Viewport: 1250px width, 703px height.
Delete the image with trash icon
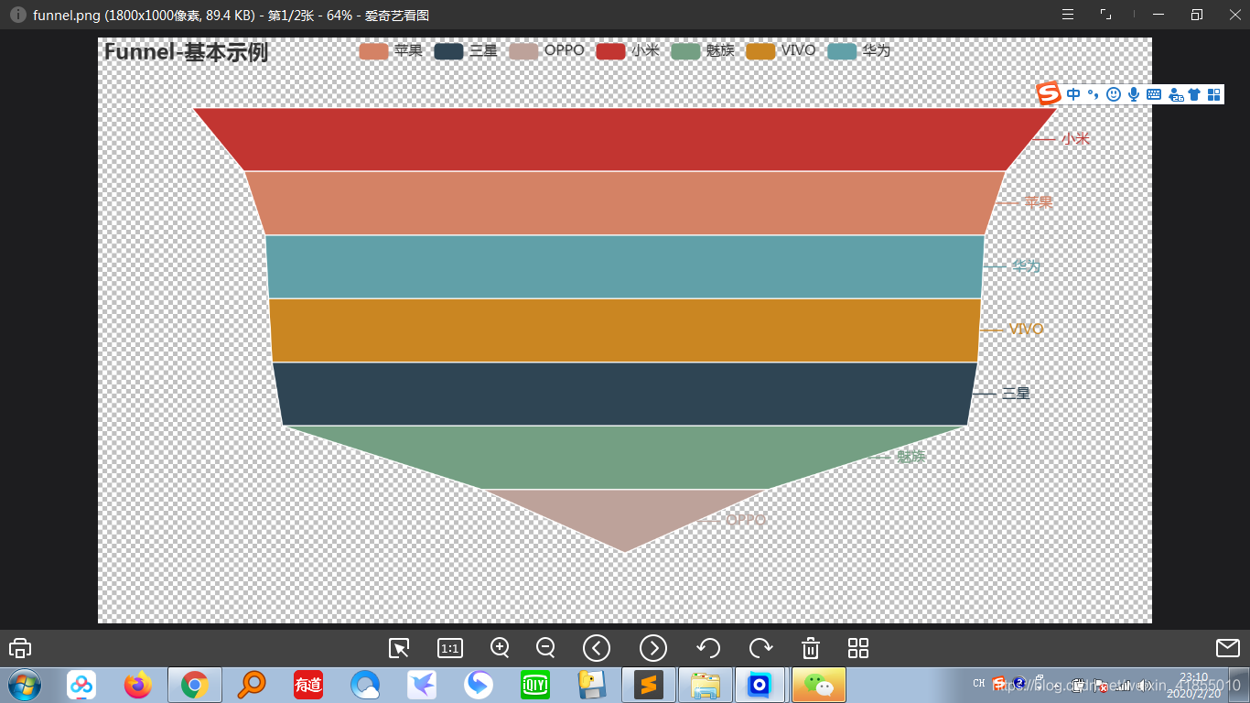pos(810,648)
